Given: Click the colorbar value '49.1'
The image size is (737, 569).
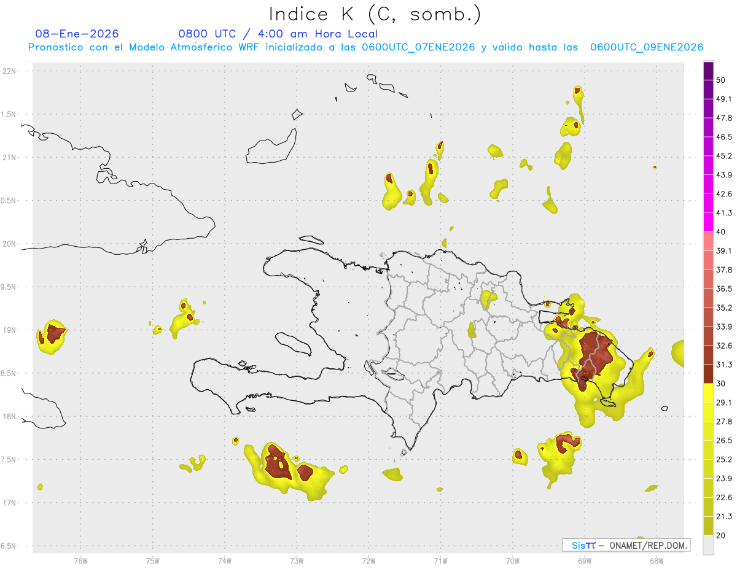Looking at the screenshot, I should pyautogui.click(x=724, y=99).
